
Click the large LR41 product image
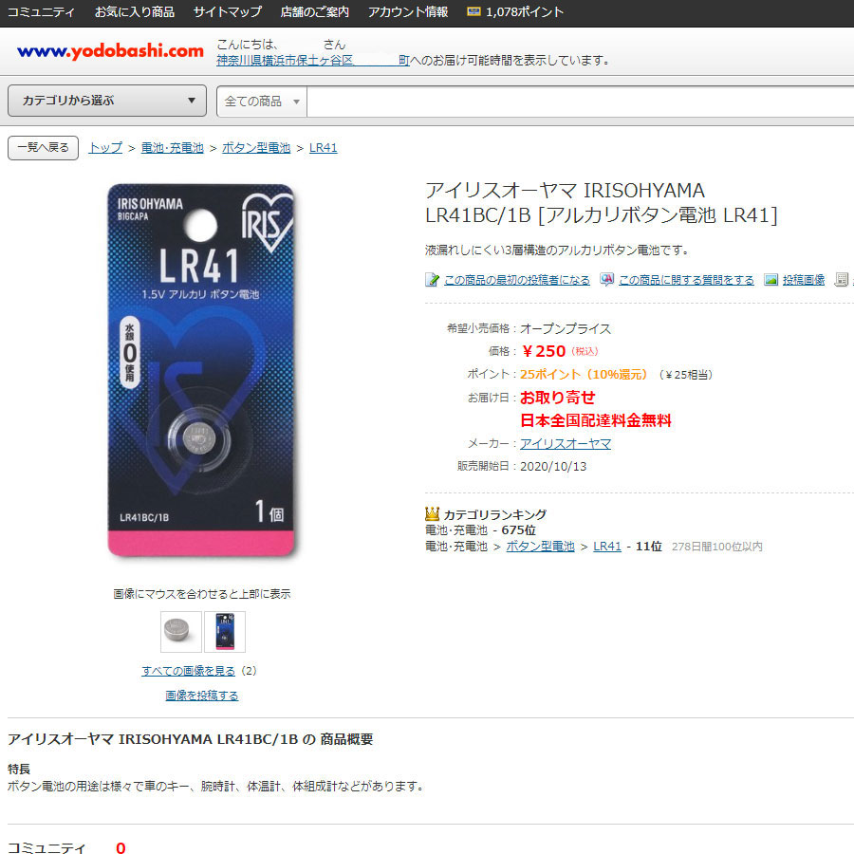(x=201, y=370)
